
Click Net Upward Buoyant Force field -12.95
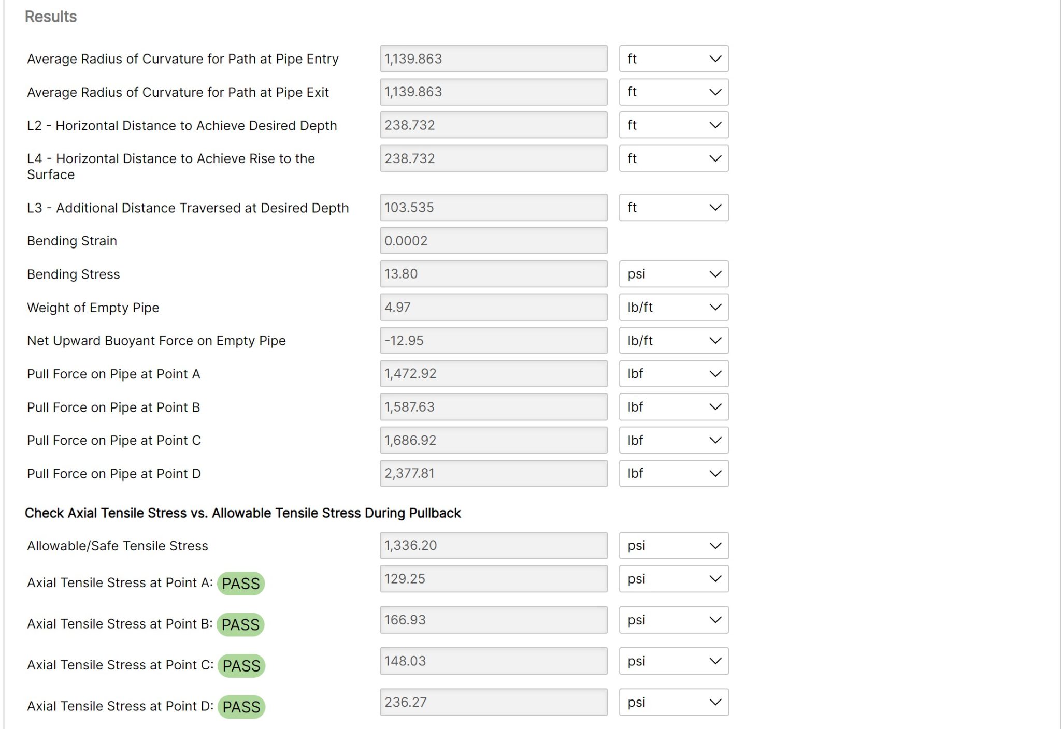tap(493, 340)
